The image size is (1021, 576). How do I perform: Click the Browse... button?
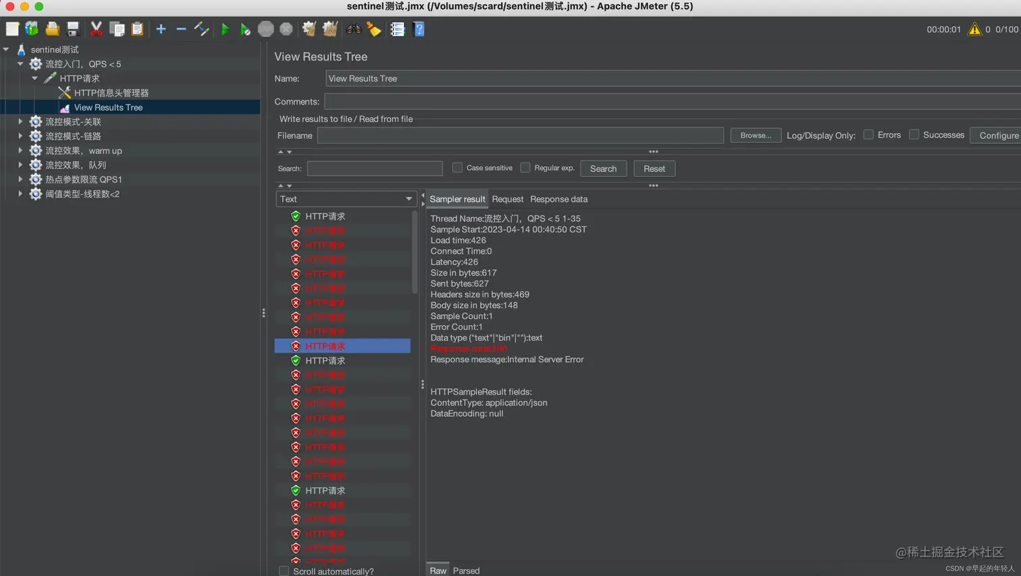coord(756,136)
